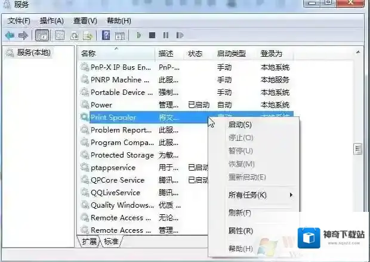Expand the 所有任务(K) submenu
Image resolution: width=370 pixels, height=262 pixels.
[247, 195]
